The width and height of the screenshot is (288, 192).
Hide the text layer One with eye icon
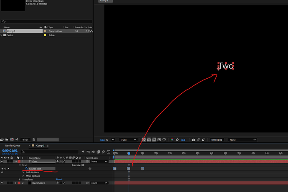[x=2, y=162]
